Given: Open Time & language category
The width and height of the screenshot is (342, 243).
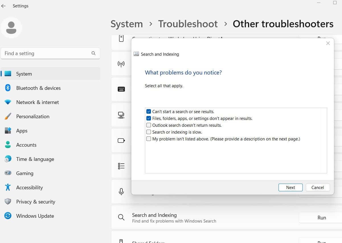Looking at the screenshot, I should 51,159.
